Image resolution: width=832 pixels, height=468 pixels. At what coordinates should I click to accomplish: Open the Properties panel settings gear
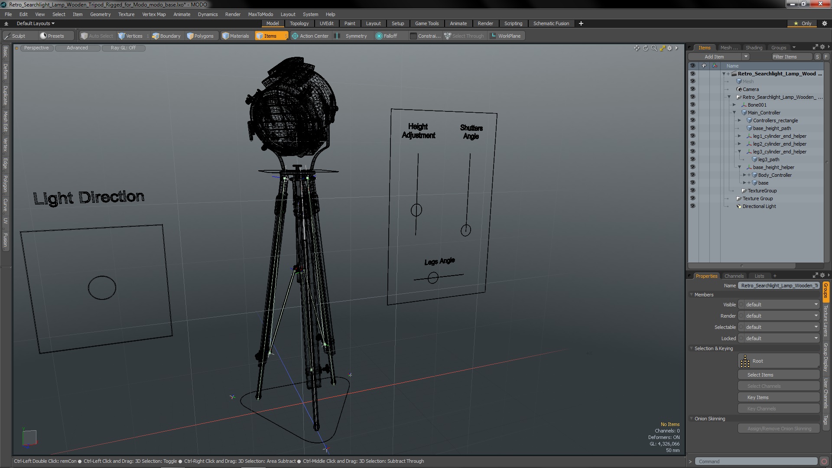tap(822, 276)
